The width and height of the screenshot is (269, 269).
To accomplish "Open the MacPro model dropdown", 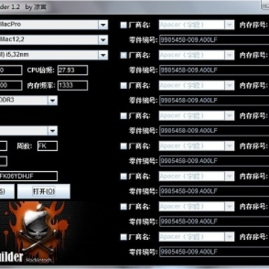I will (x=54, y=25).
